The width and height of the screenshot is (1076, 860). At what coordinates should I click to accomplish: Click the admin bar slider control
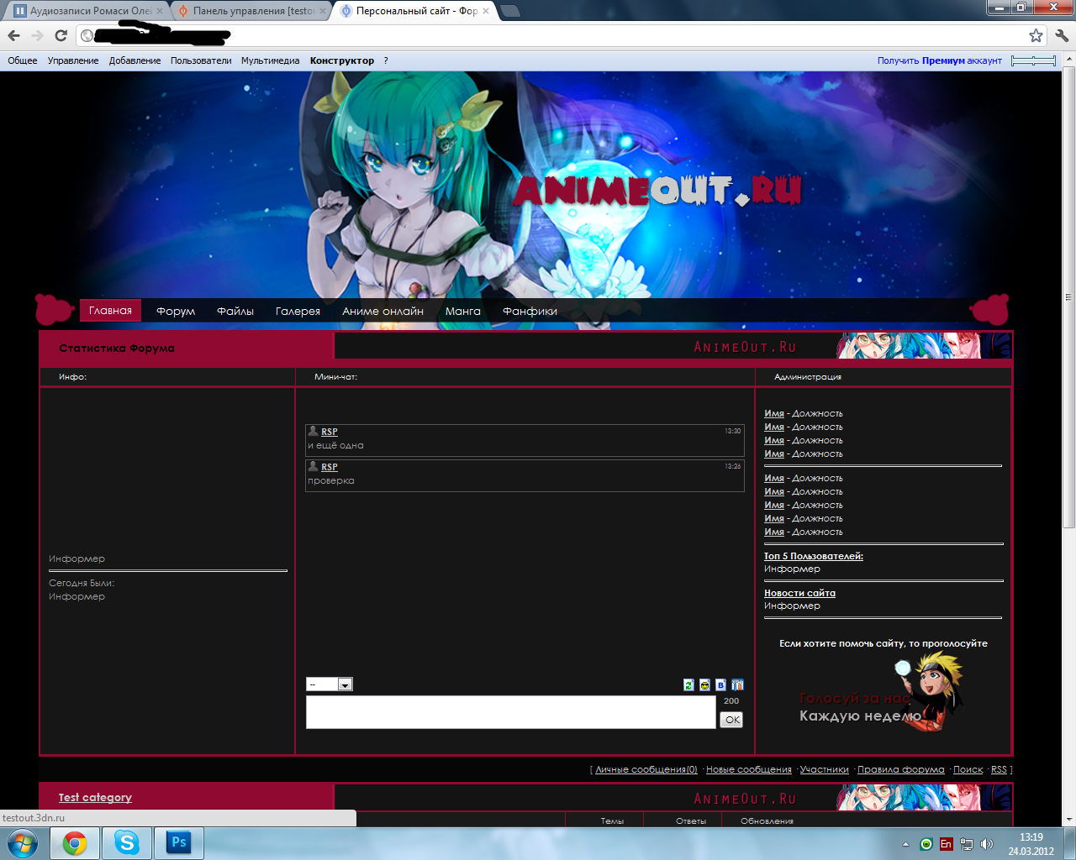(x=1033, y=60)
